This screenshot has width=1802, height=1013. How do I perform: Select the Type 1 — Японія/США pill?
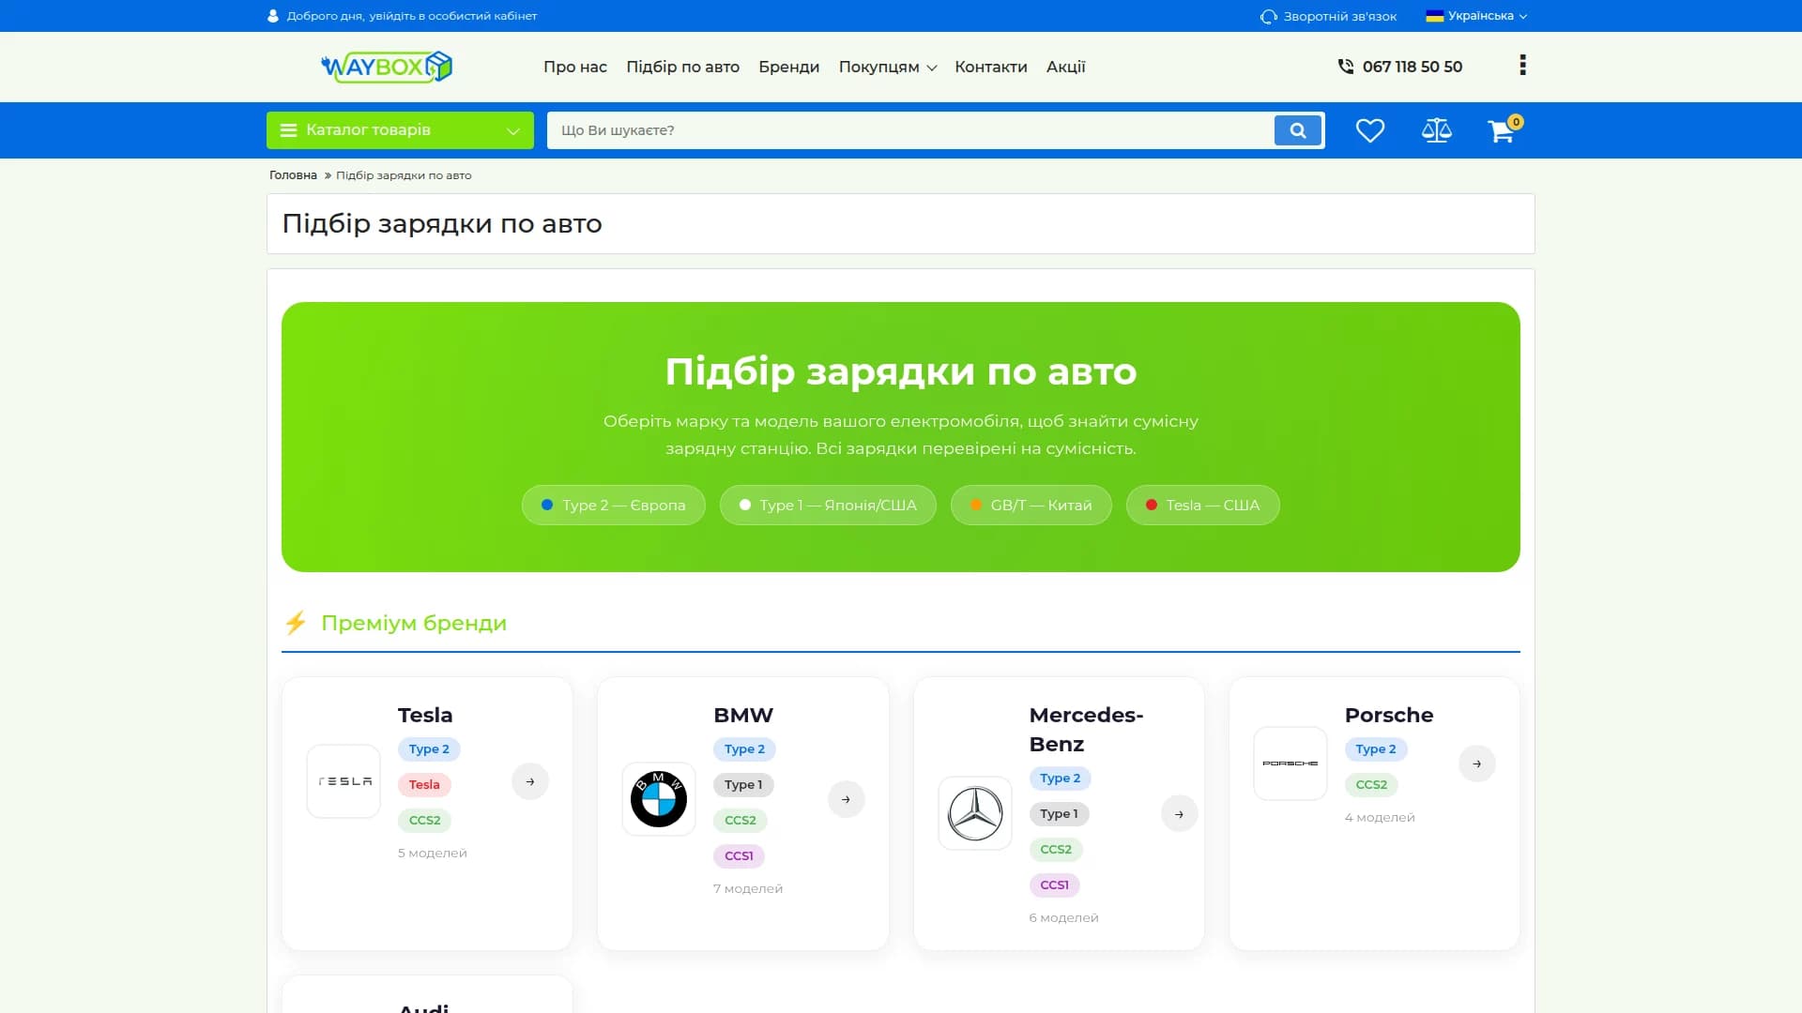tap(827, 505)
